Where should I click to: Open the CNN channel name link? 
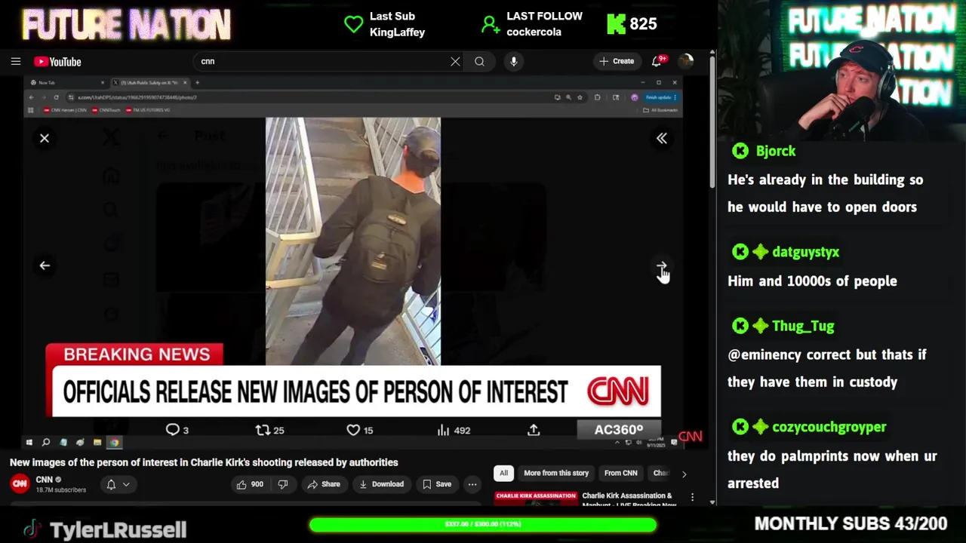45,480
